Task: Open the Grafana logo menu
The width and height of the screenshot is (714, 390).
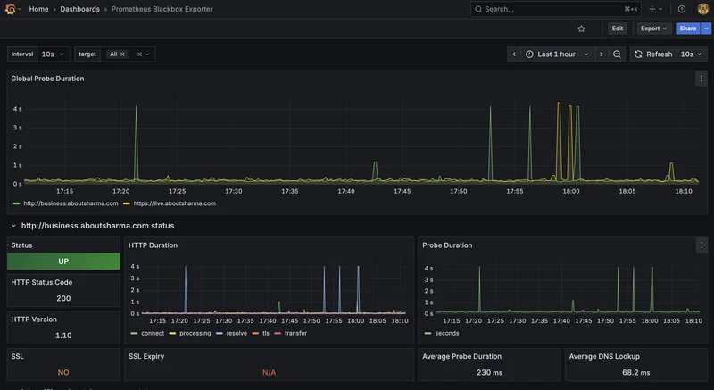Action: pos(11,9)
